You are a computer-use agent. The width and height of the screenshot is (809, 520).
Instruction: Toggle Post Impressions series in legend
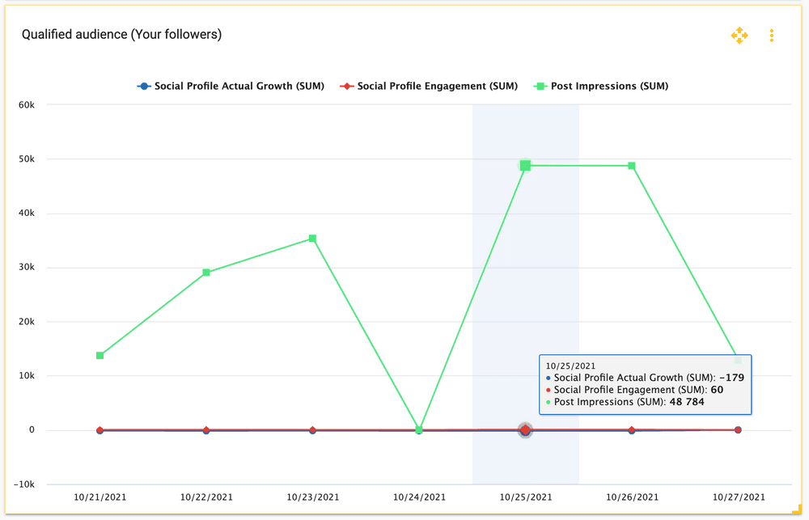[601, 86]
